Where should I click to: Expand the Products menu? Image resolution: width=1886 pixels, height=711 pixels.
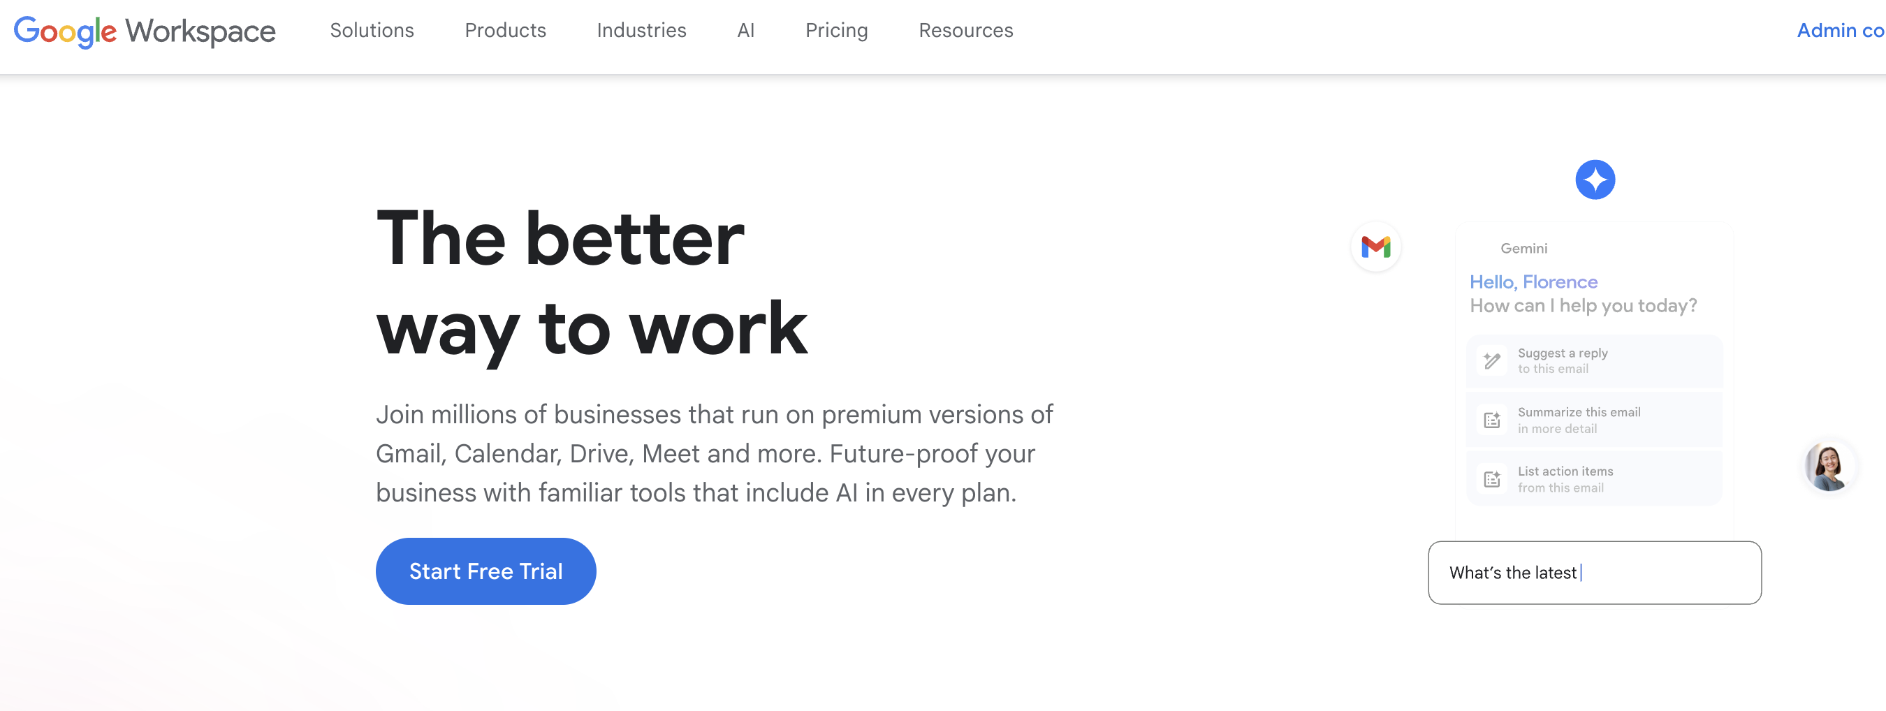[505, 31]
